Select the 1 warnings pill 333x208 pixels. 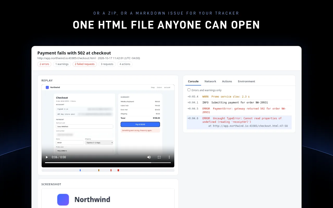(x=62, y=64)
